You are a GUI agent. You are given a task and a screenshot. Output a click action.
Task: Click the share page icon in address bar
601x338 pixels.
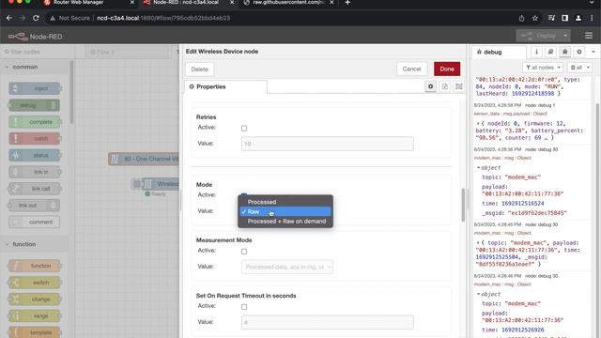point(521,18)
